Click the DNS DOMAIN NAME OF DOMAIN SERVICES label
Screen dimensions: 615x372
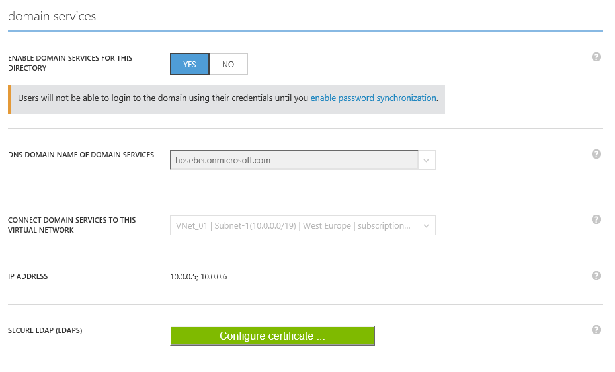[81, 155]
